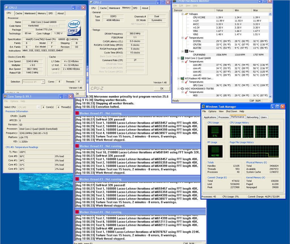The height and width of the screenshot is (244, 290).
Task: Click the Windows Task Manager title bar icon
Action: tap(204, 107)
